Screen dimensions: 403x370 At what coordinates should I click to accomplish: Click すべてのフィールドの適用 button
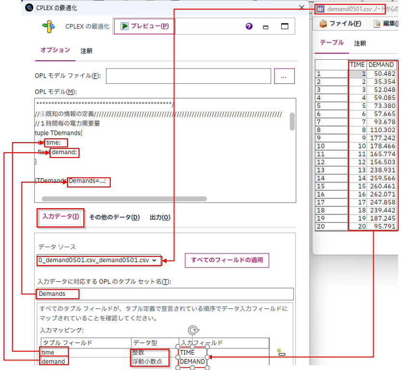[x=227, y=260]
